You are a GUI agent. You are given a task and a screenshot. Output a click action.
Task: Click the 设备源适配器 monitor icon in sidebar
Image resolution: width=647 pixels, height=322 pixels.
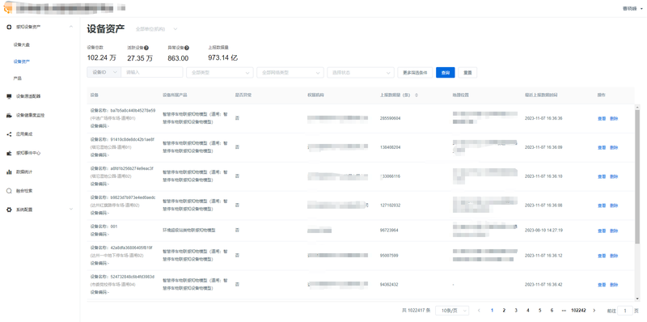click(x=9, y=96)
